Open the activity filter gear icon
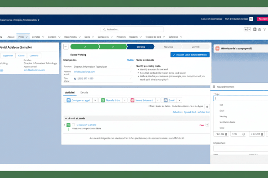The height and width of the screenshot is (178, 268). pyautogui.click(x=207, y=107)
